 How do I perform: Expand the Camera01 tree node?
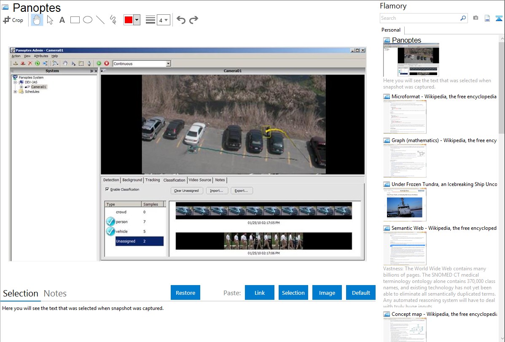coord(21,87)
